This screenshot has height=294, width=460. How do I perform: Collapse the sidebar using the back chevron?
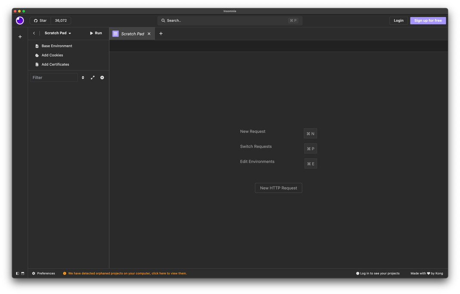pos(34,33)
